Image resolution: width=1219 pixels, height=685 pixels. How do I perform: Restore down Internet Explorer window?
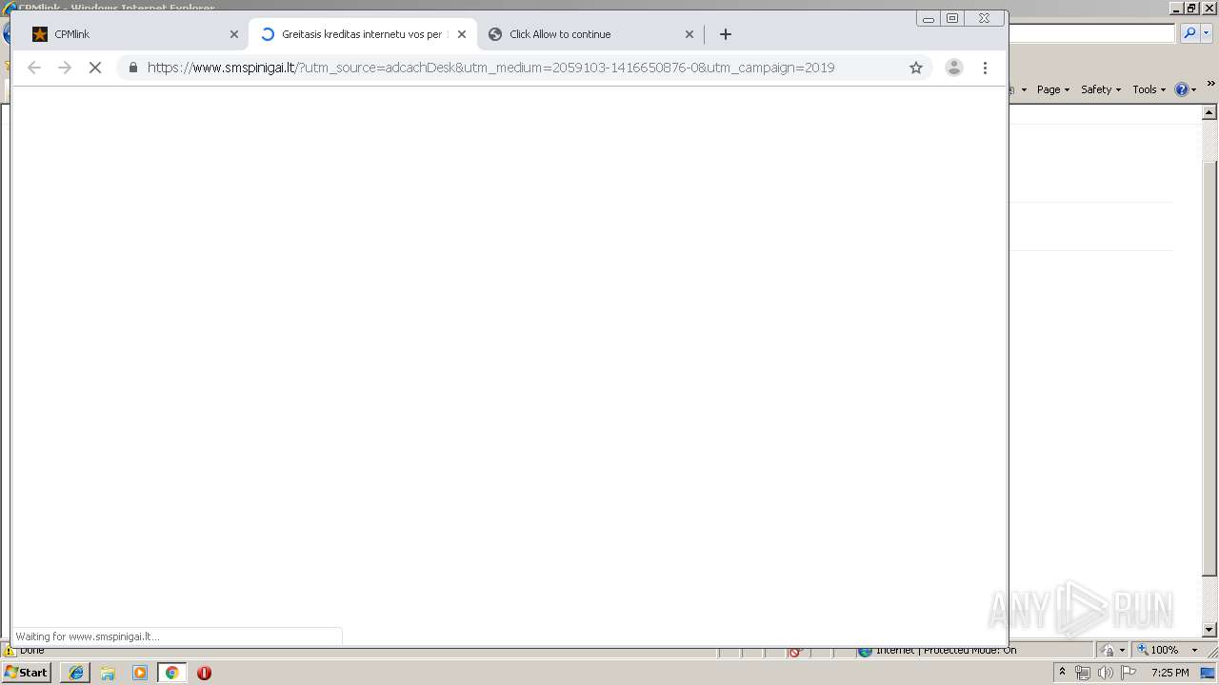pyautogui.click(x=1192, y=8)
